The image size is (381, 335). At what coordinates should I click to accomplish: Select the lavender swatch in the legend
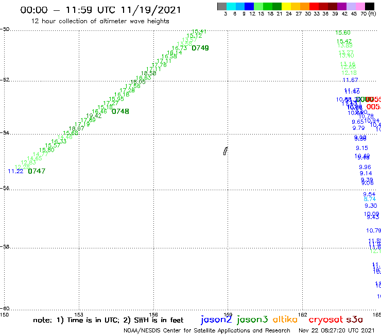(351, 6)
